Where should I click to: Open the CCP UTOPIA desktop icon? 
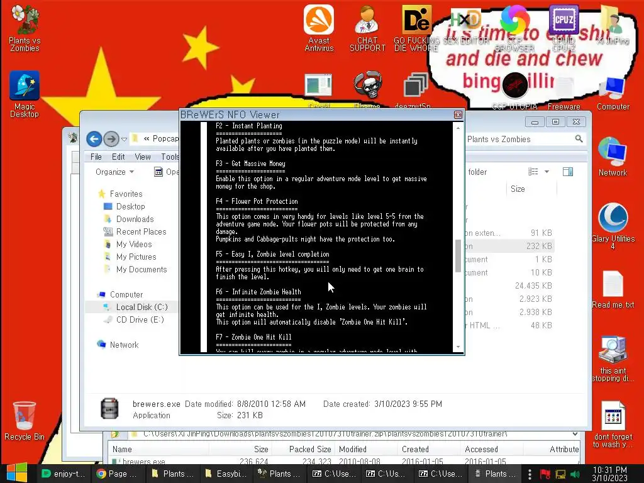(x=514, y=91)
